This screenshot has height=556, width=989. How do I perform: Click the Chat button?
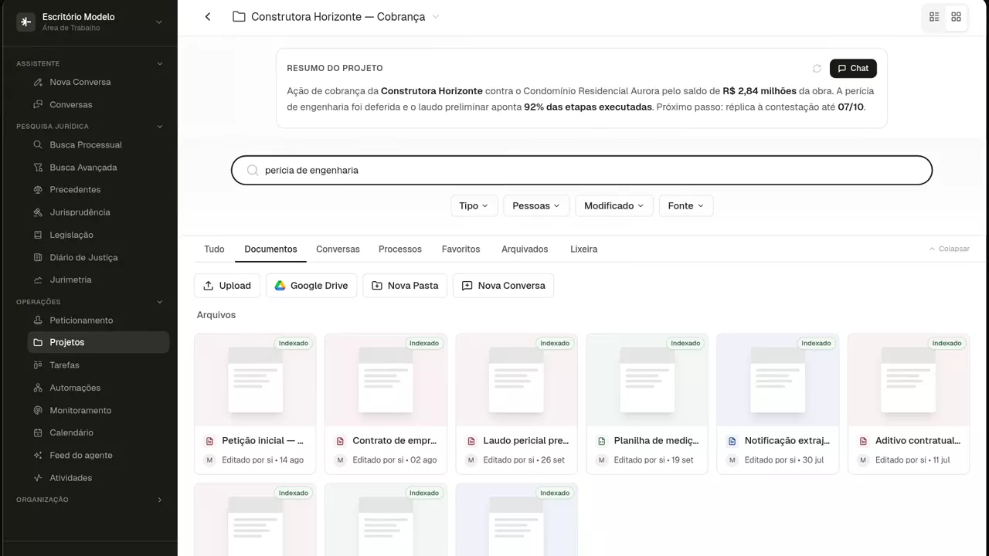[x=853, y=69]
